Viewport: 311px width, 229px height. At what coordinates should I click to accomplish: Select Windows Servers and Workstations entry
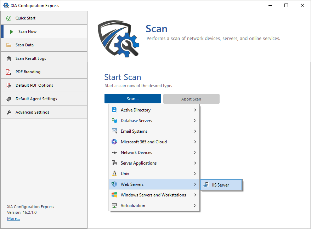(154, 195)
